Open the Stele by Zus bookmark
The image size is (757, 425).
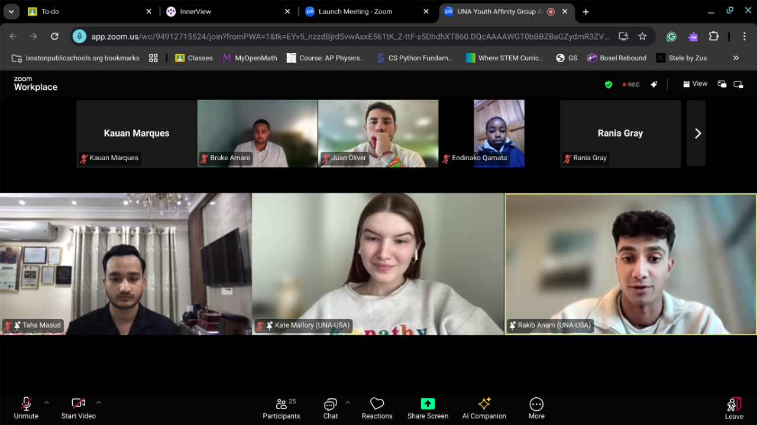tap(681, 58)
